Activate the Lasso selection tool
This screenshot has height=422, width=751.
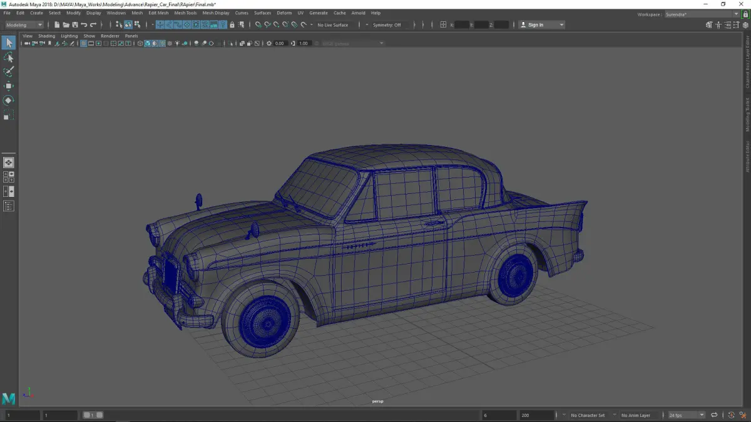tap(8, 58)
